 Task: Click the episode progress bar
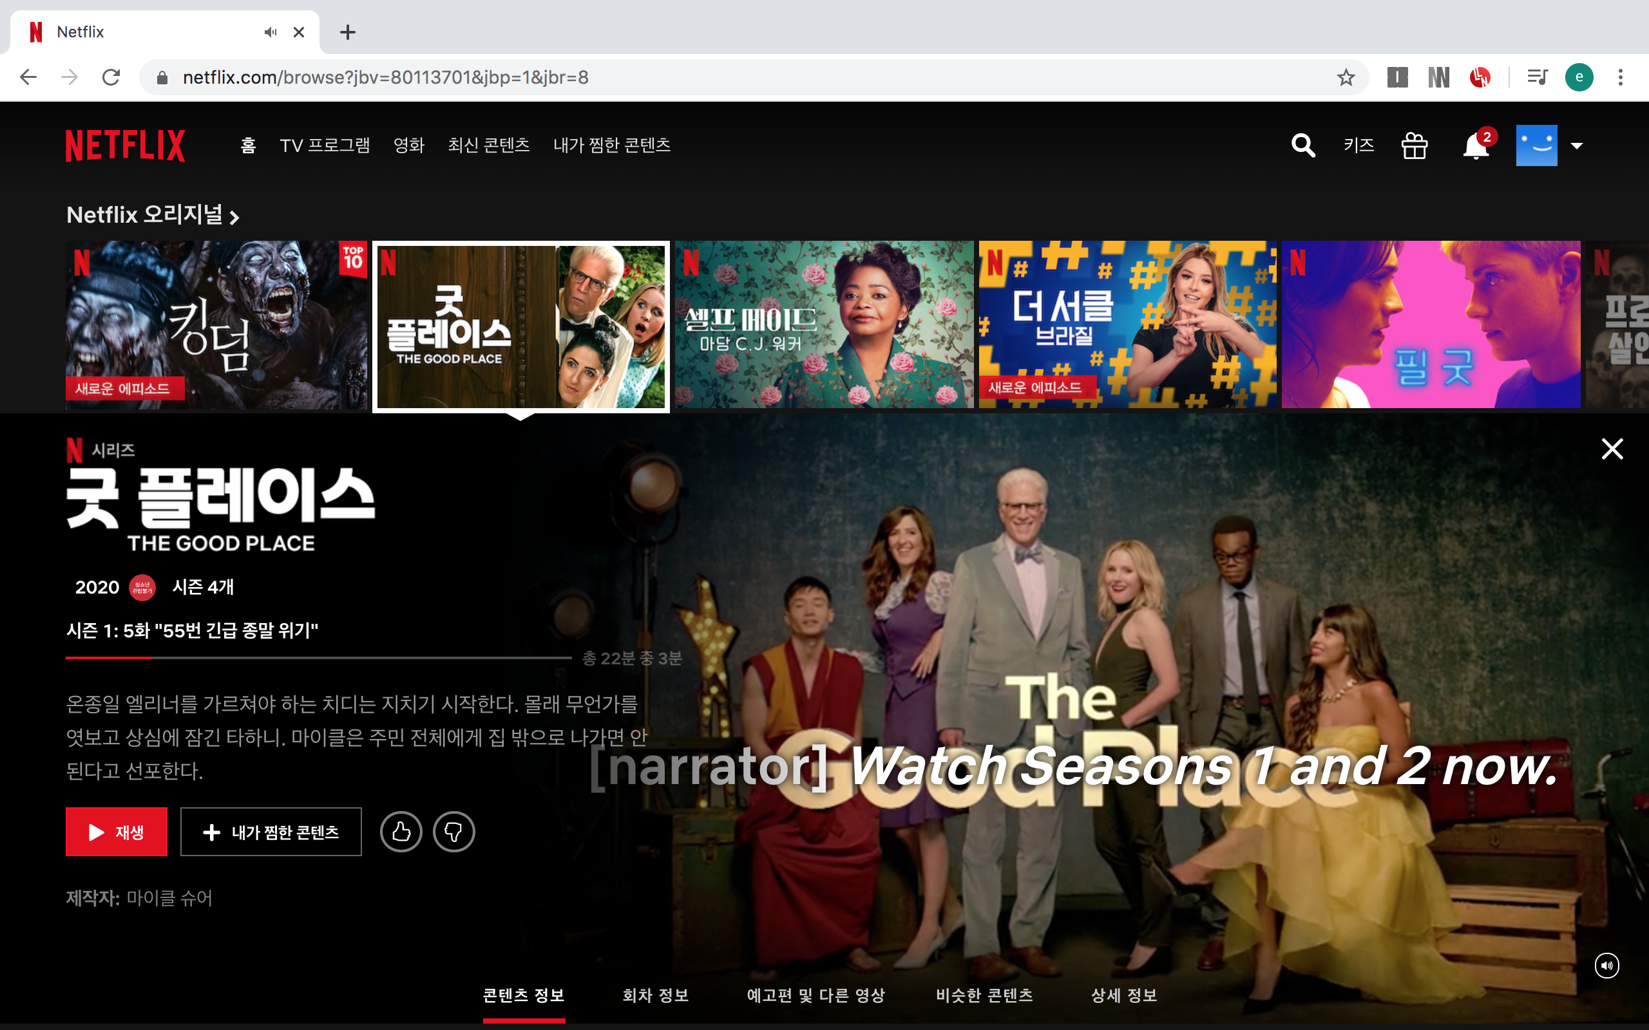318,657
